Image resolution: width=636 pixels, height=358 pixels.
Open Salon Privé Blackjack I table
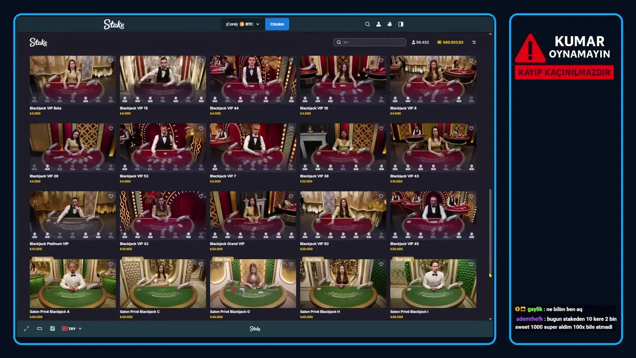click(x=433, y=283)
